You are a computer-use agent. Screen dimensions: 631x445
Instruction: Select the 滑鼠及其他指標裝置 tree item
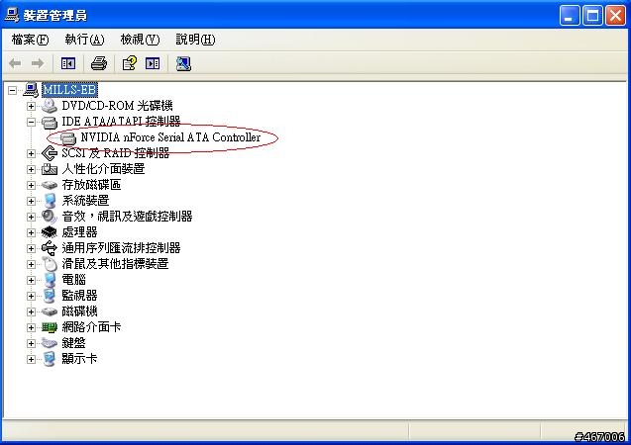point(115,264)
